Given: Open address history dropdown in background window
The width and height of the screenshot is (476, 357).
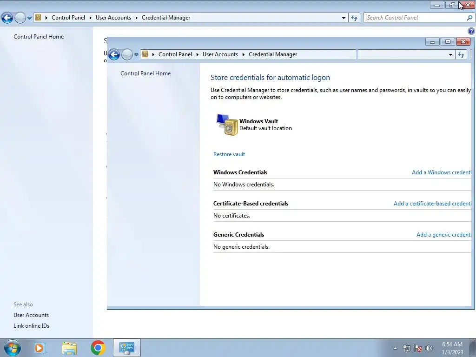Looking at the screenshot, I should point(344,18).
